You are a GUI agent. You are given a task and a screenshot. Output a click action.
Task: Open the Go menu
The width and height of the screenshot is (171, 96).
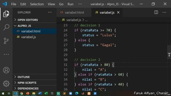click(61, 4)
